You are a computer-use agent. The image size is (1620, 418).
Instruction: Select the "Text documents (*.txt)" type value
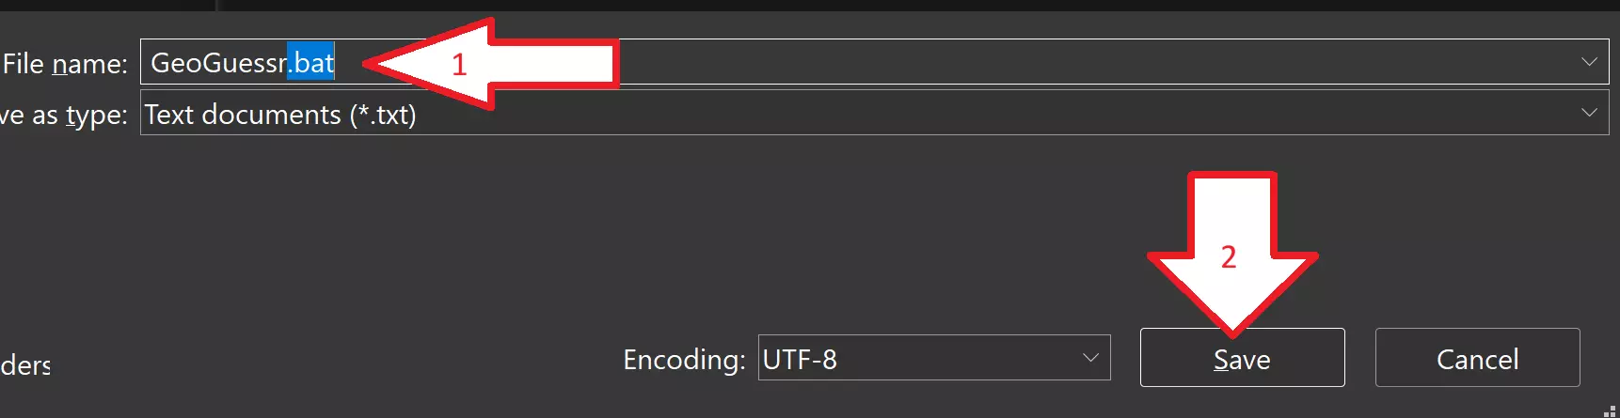280,115
